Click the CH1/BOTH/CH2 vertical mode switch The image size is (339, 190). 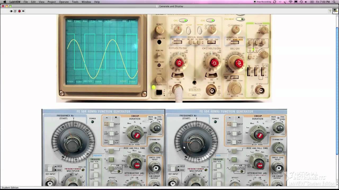[x=178, y=42]
